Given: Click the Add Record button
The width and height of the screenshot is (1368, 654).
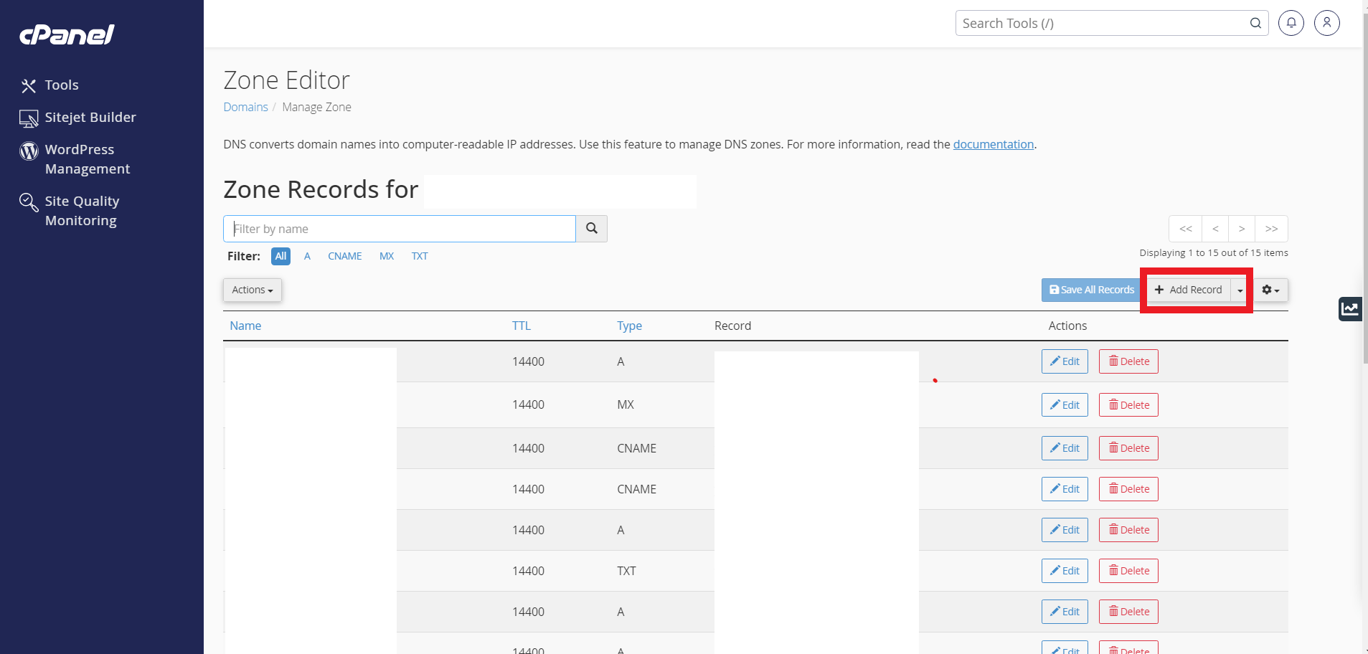Looking at the screenshot, I should point(1188,290).
